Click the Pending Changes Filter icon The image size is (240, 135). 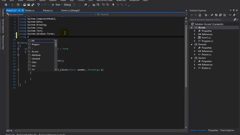pos(206,15)
